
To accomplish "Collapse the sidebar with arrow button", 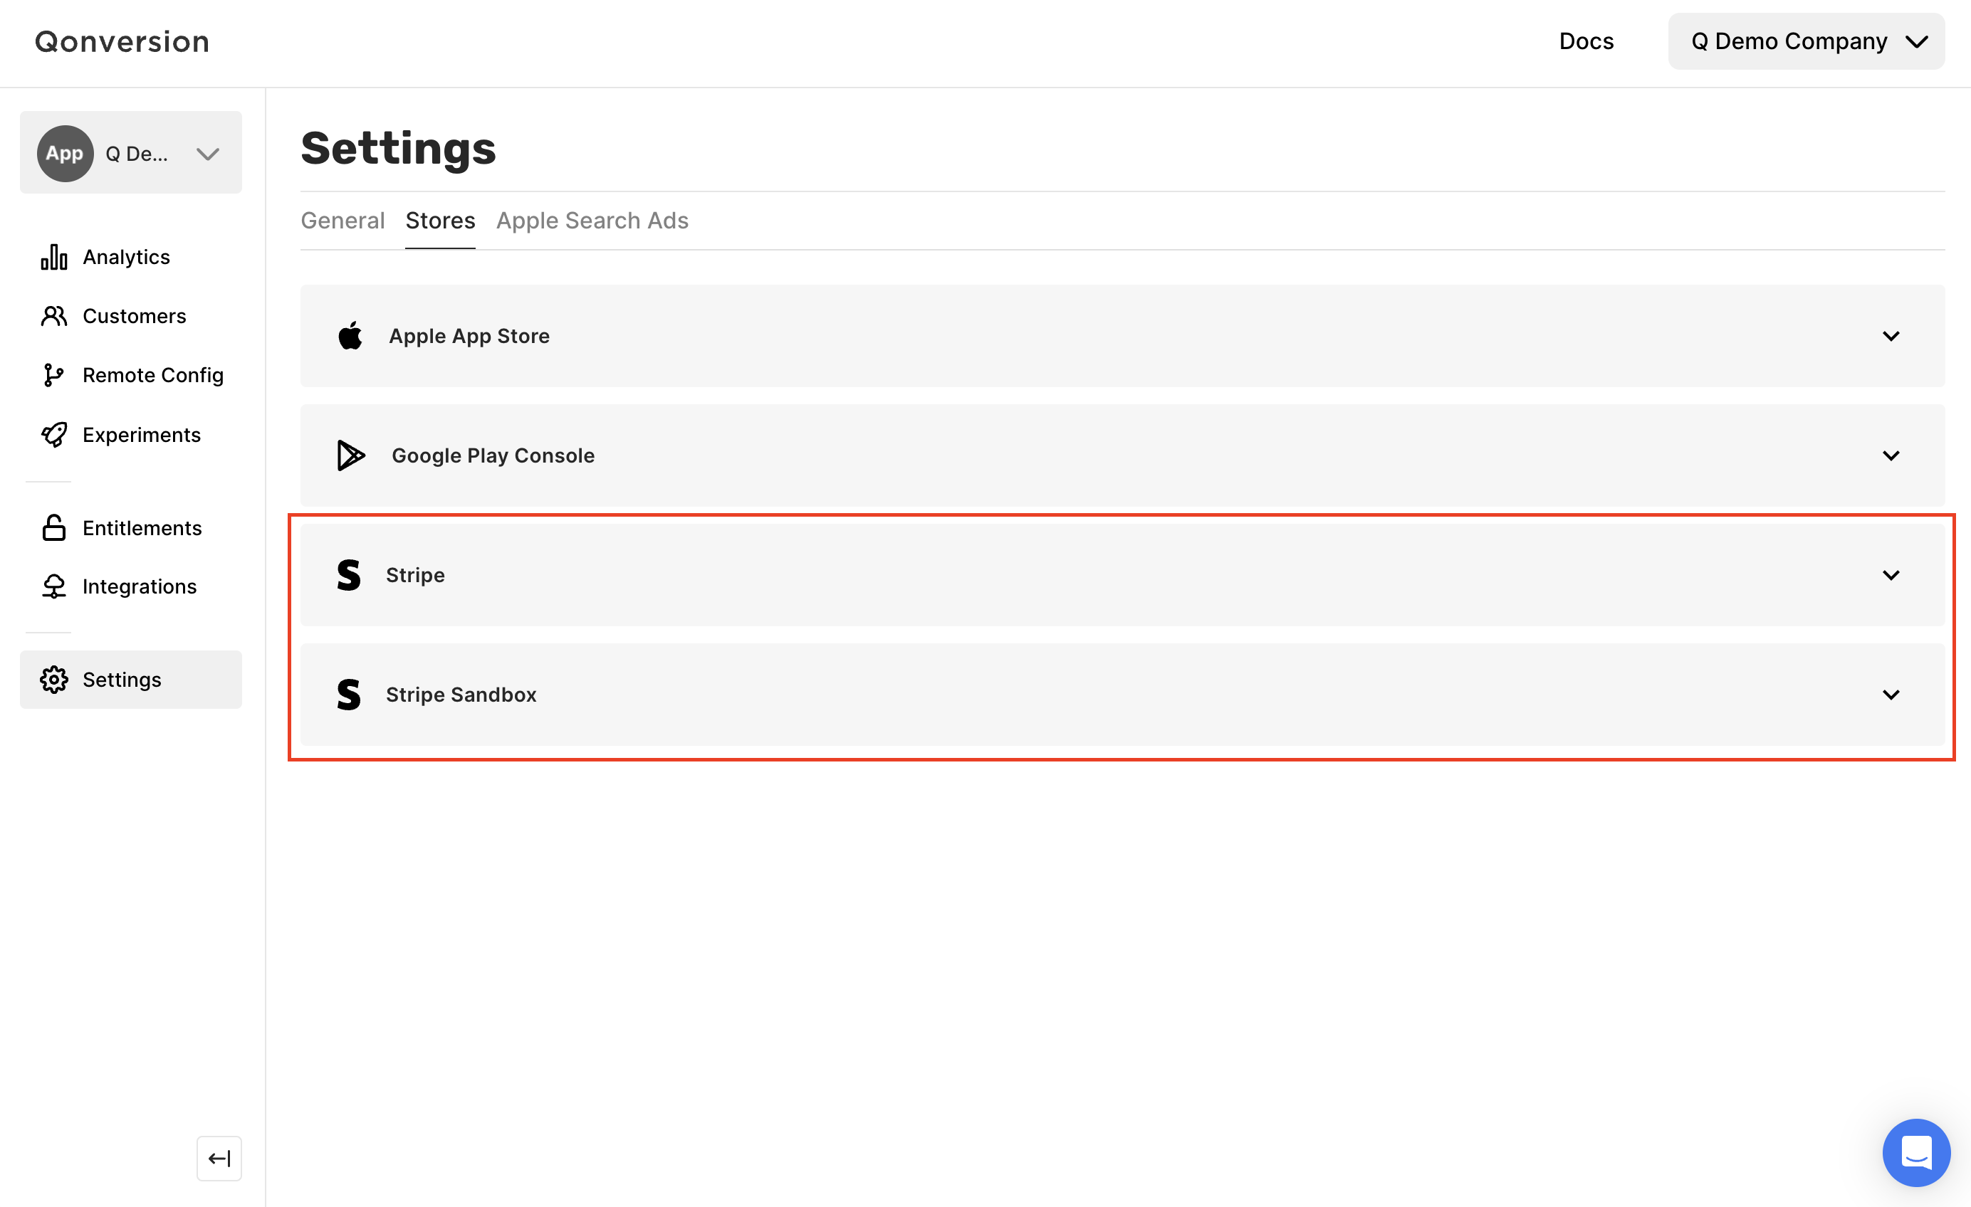I will (x=219, y=1158).
